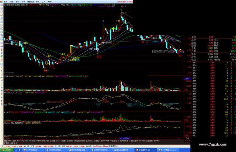
Task: Click the 交易未登录 link in title bar
Action: pyautogui.click(x=121, y=2)
